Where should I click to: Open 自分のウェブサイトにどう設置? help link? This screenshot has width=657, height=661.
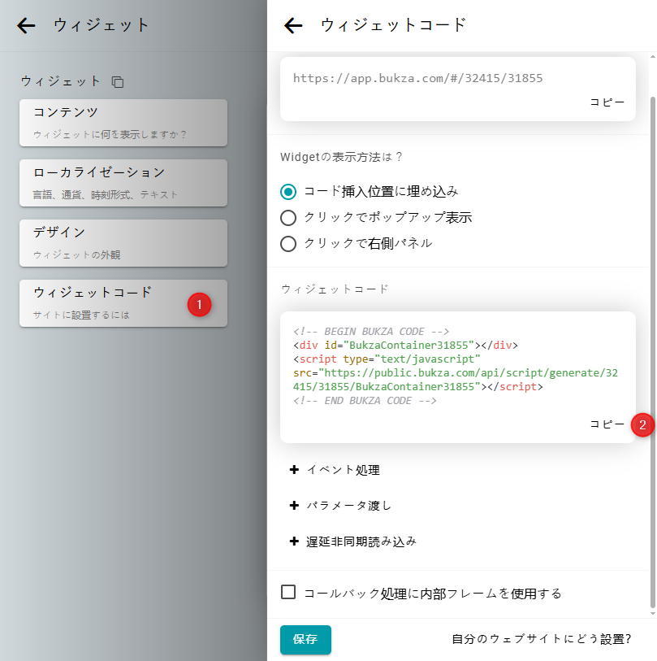pyautogui.click(x=541, y=640)
